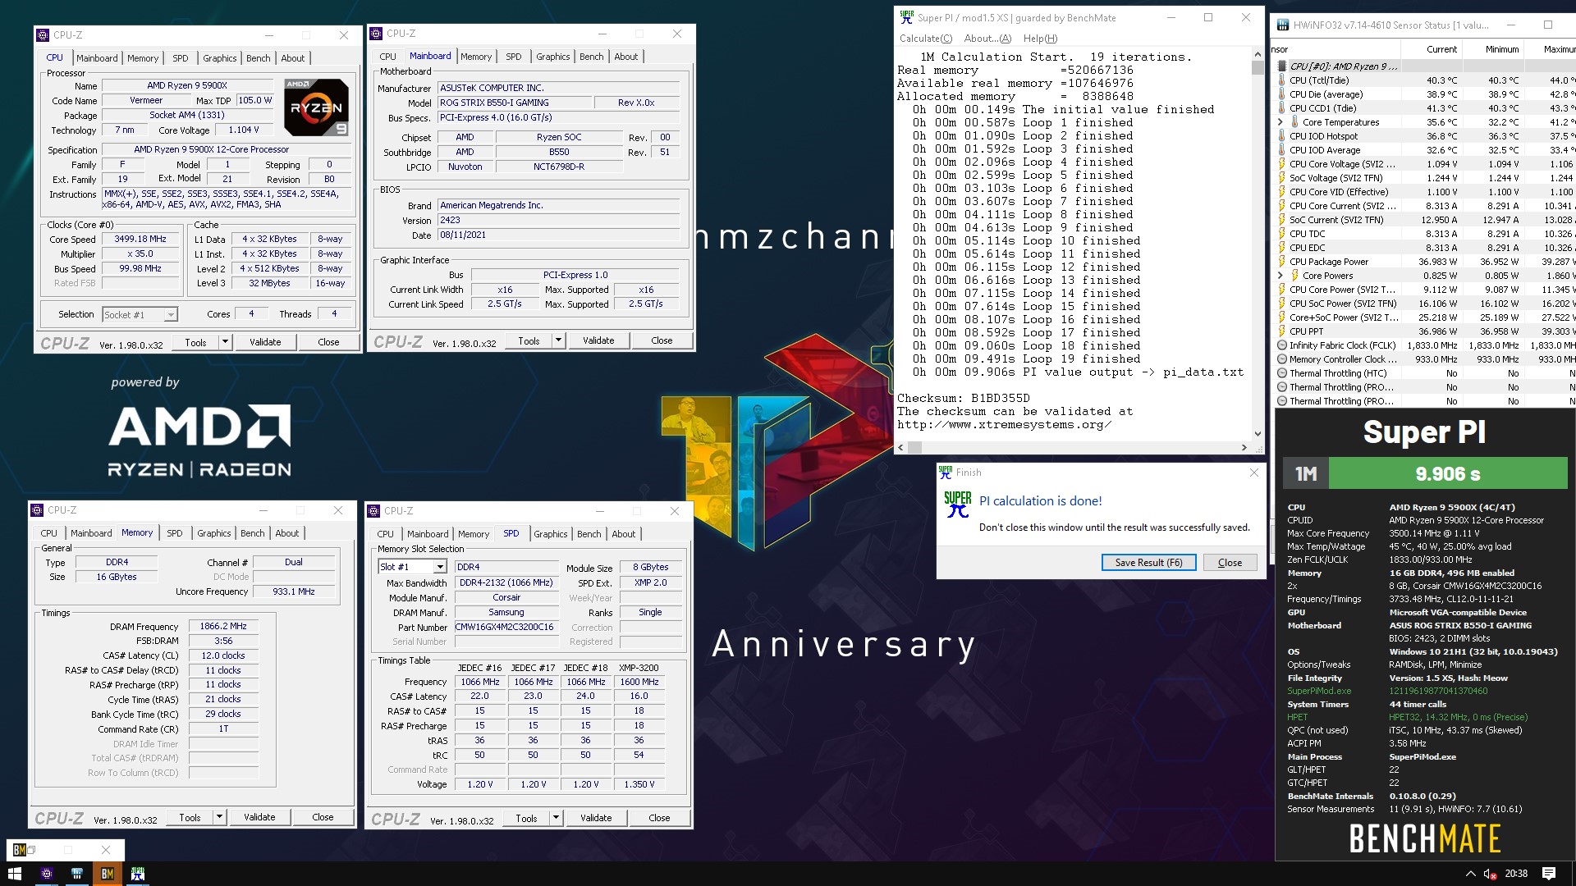
Task: Click the Minimum column header in HWiNFO
Action: [1501, 49]
